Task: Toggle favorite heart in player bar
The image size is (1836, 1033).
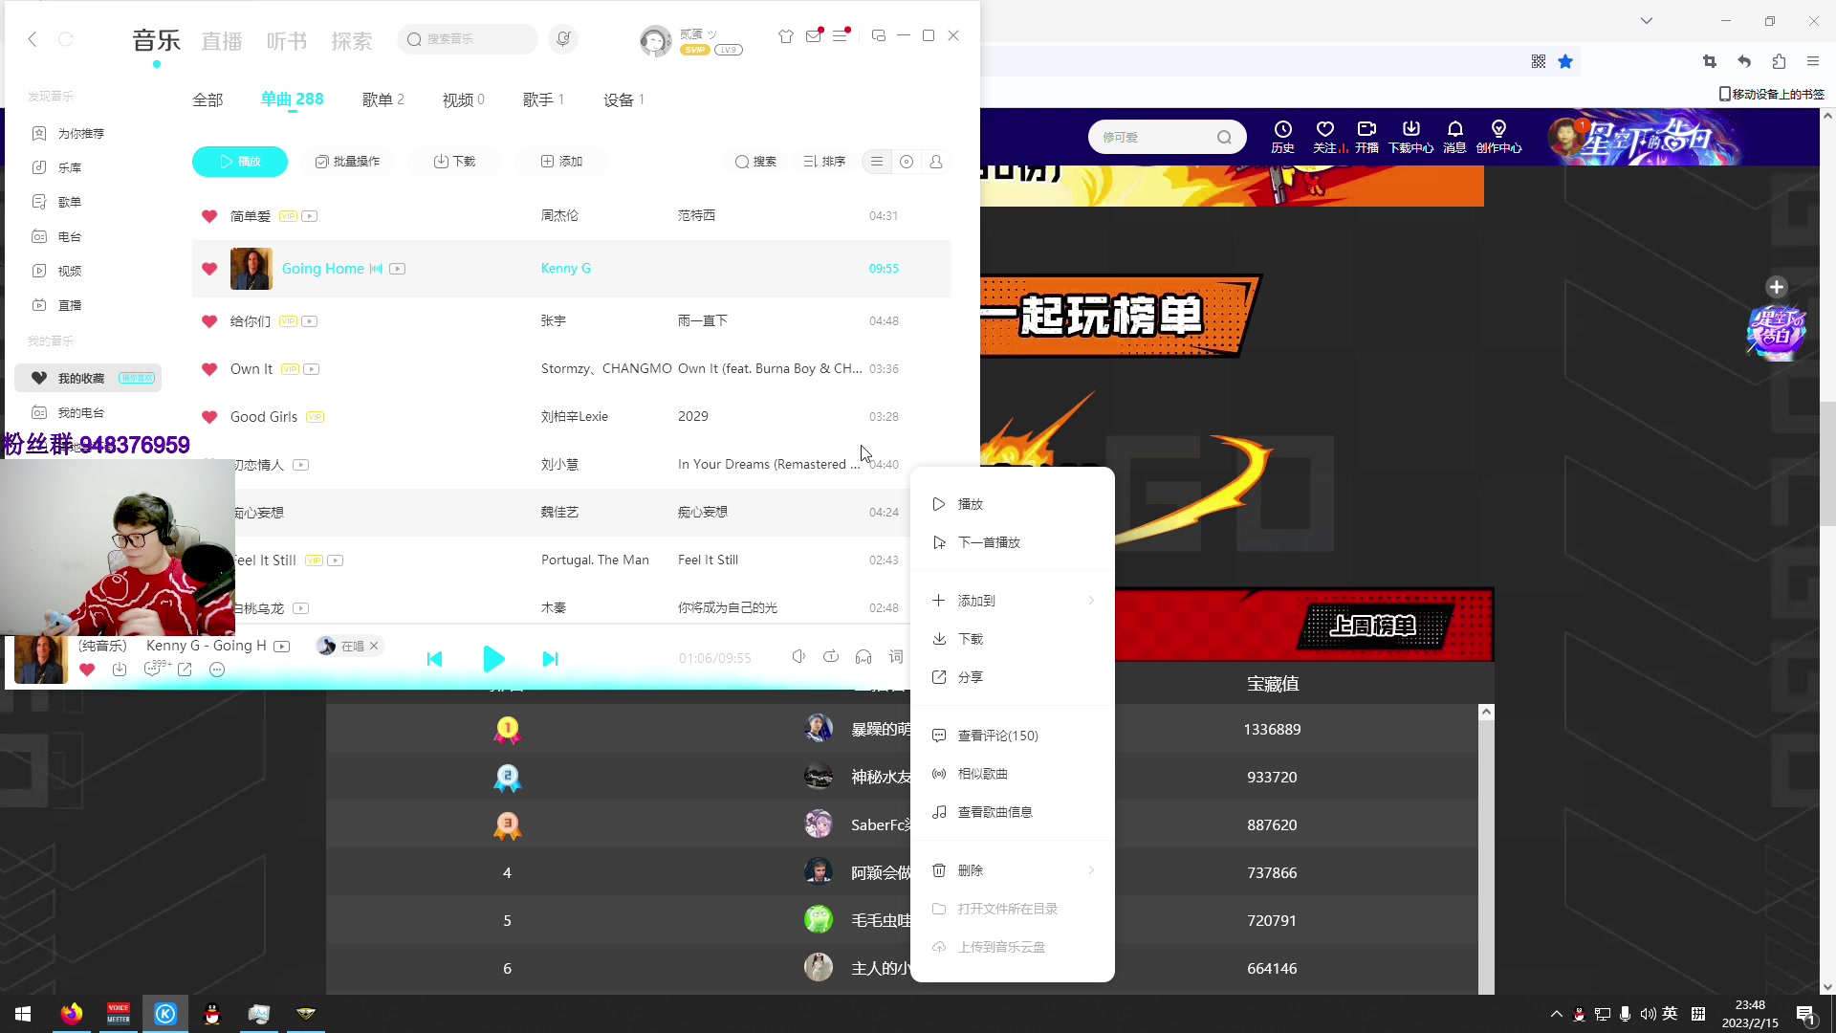Action: (x=87, y=670)
